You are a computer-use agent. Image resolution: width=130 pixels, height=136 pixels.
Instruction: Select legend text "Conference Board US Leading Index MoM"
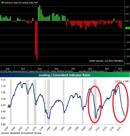pyautogui.click(x=21, y=3)
